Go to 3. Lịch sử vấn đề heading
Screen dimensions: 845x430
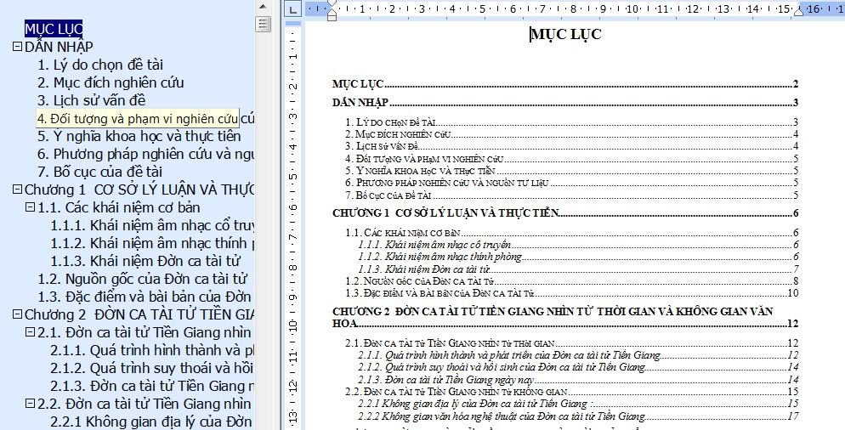[97, 100]
